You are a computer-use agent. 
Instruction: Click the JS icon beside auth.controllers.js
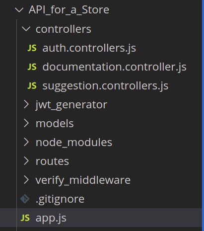click(x=32, y=48)
